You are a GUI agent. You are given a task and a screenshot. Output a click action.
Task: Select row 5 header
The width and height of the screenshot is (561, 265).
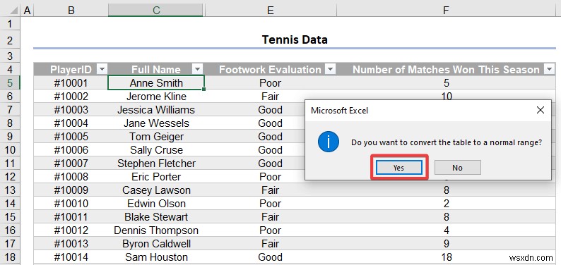click(10, 82)
